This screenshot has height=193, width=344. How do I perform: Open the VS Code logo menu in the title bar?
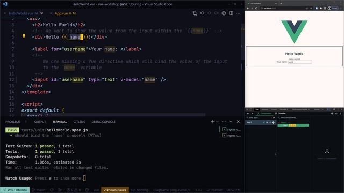point(5,4)
